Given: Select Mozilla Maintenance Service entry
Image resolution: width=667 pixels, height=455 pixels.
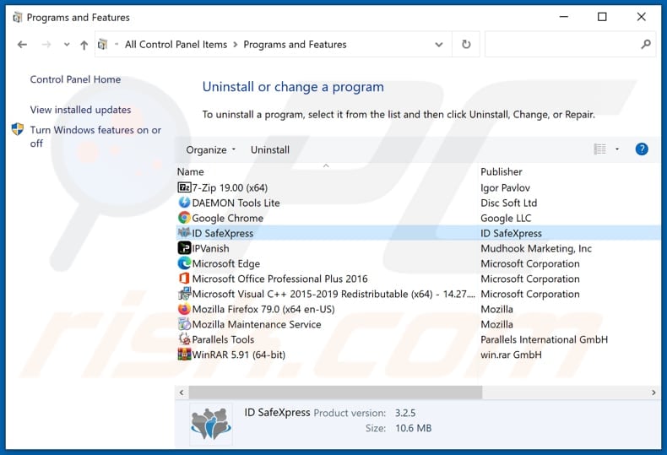Looking at the screenshot, I should [257, 324].
